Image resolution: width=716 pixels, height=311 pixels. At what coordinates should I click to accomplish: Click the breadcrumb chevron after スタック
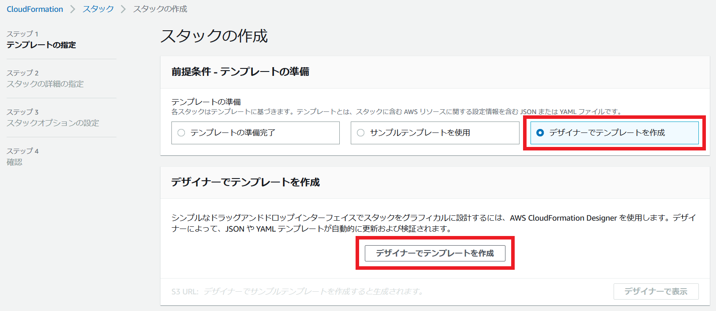coord(124,9)
